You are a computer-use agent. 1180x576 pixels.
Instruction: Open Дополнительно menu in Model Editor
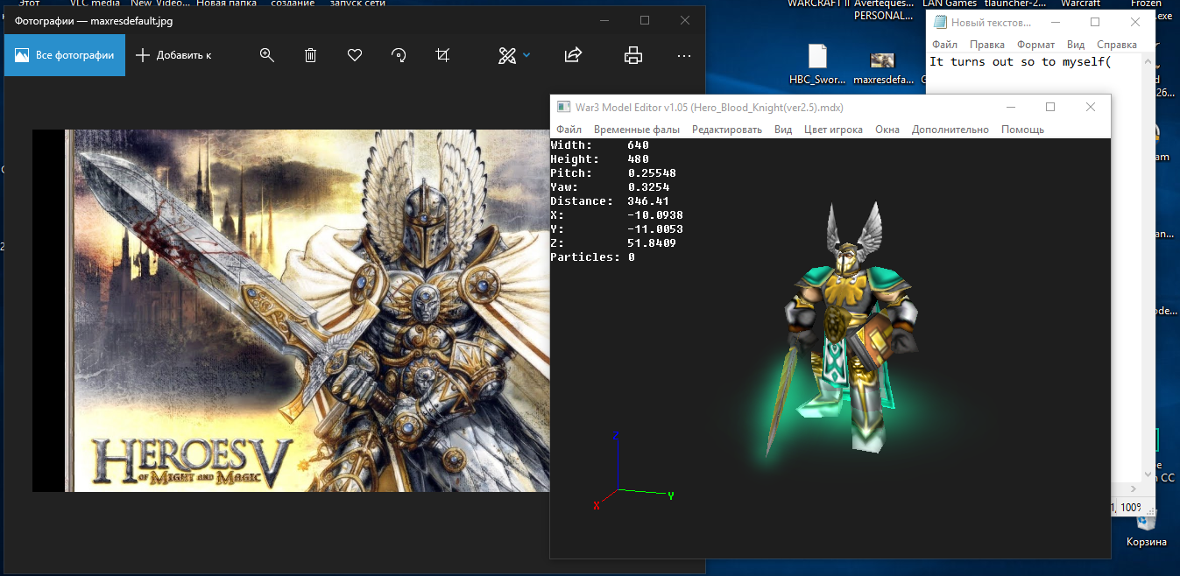[x=950, y=130]
